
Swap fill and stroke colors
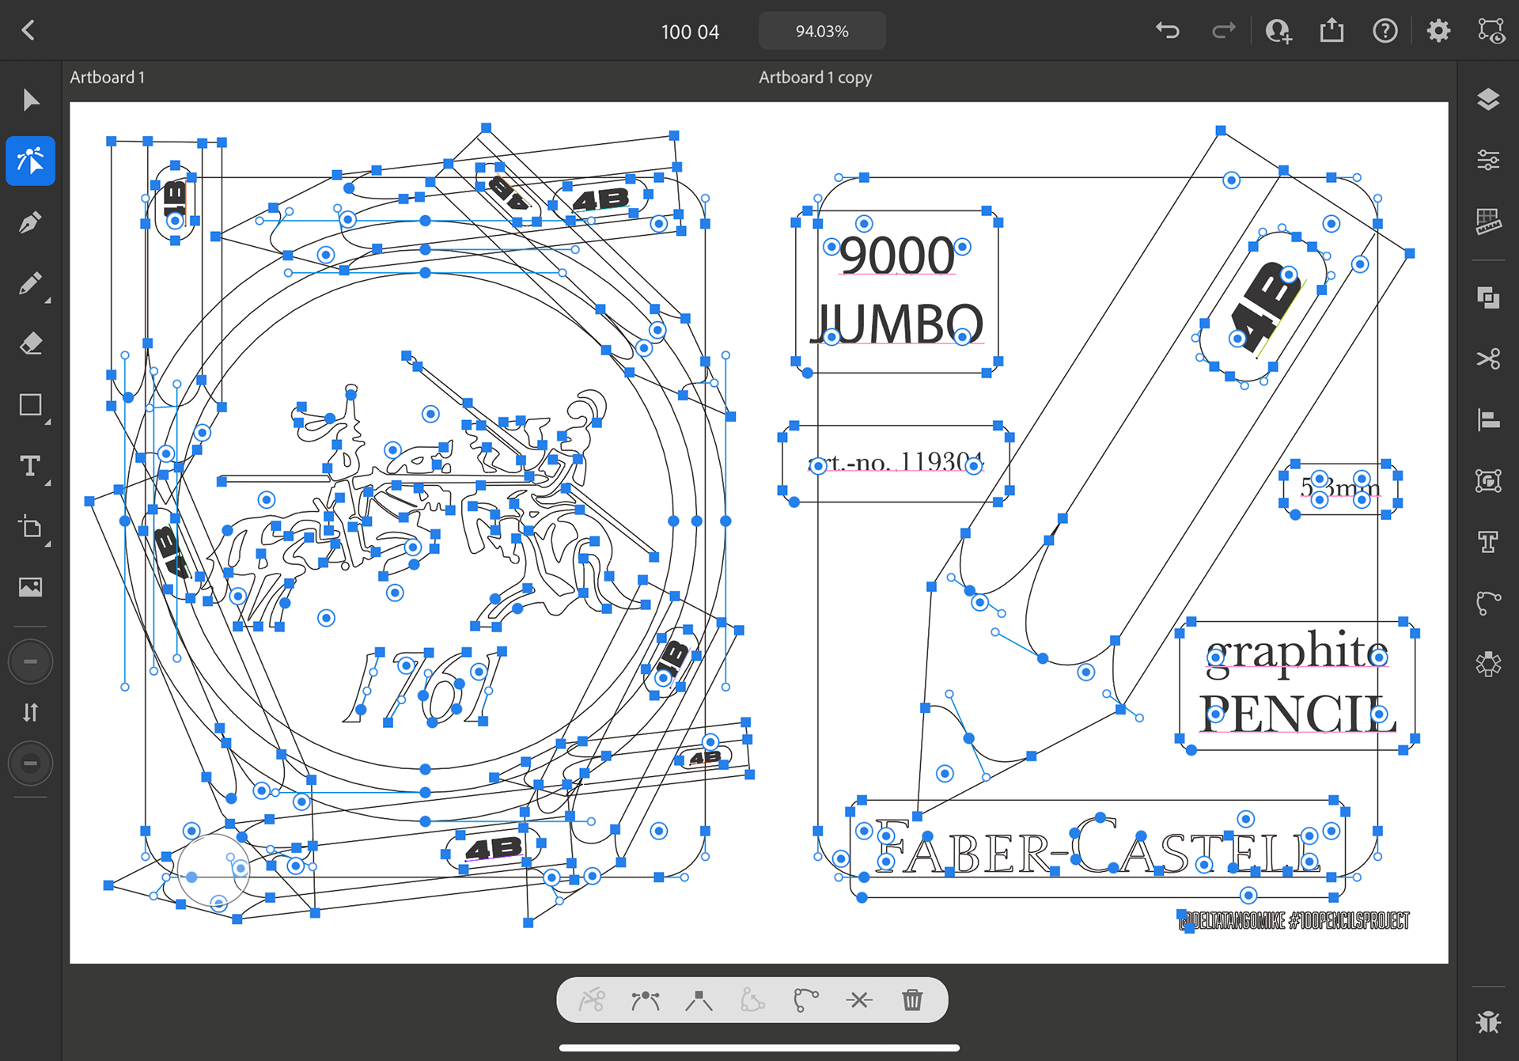[x=30, y=712]
